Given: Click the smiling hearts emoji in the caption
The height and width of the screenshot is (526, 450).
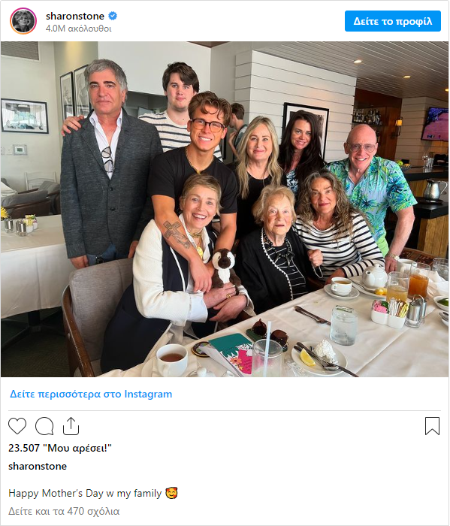Looking at the screenshot, I should tap(171, 493).
